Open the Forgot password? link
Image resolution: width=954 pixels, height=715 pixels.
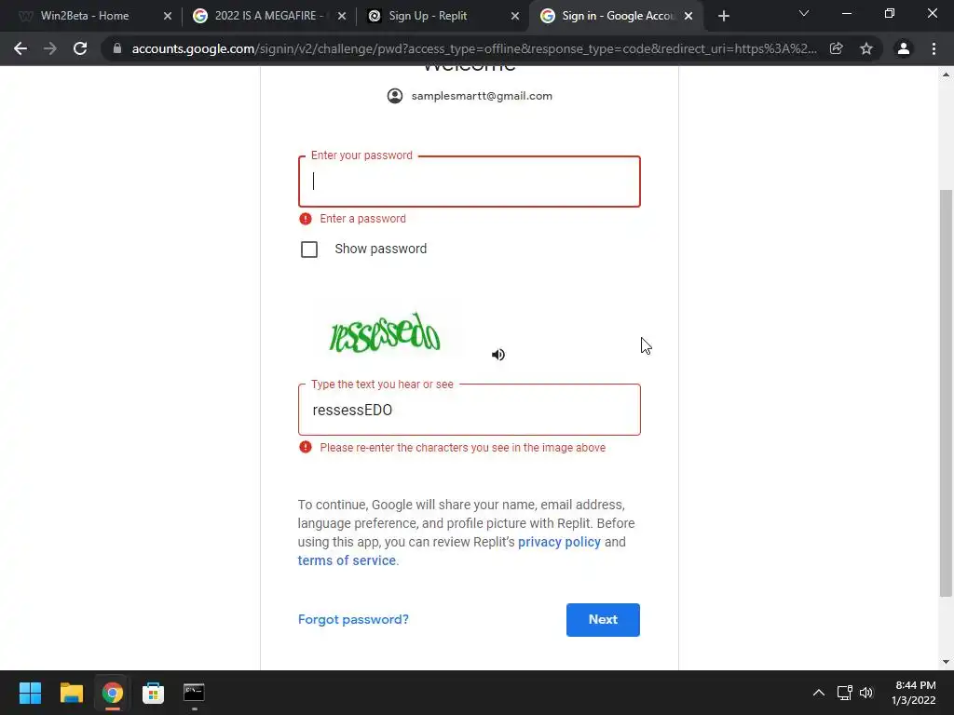click(353, 619)
